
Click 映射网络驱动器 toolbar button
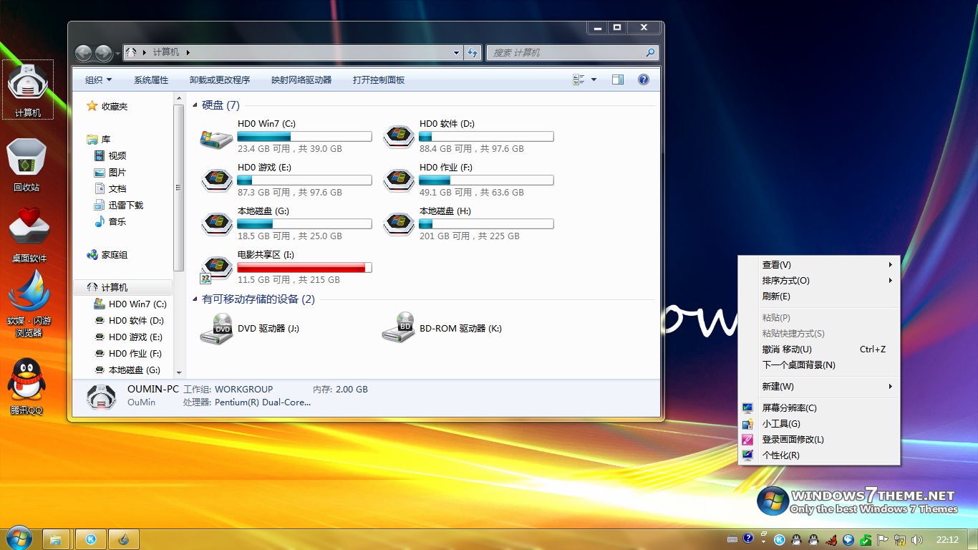(301, 80)
